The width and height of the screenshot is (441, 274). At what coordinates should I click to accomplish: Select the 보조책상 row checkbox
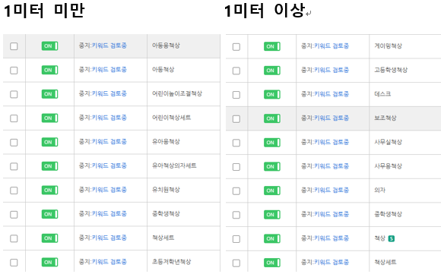tap(236, 118)
